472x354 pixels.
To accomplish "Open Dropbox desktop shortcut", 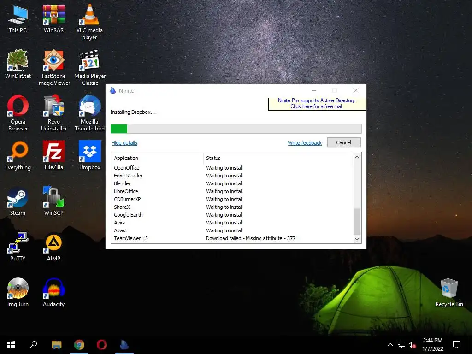I will click(x=90, y=156).
